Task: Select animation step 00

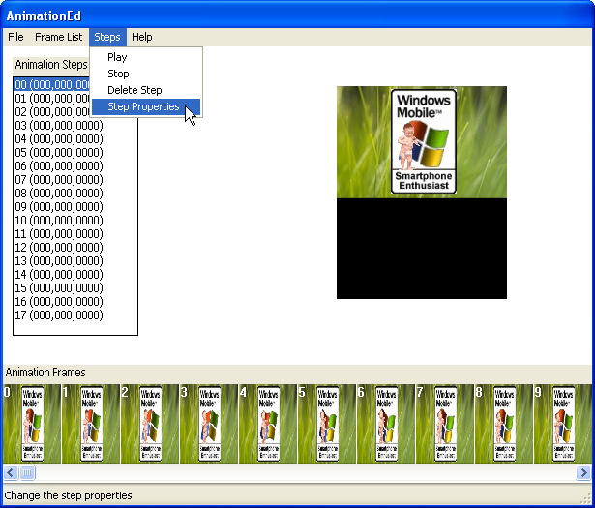Action: click(52, 84)
